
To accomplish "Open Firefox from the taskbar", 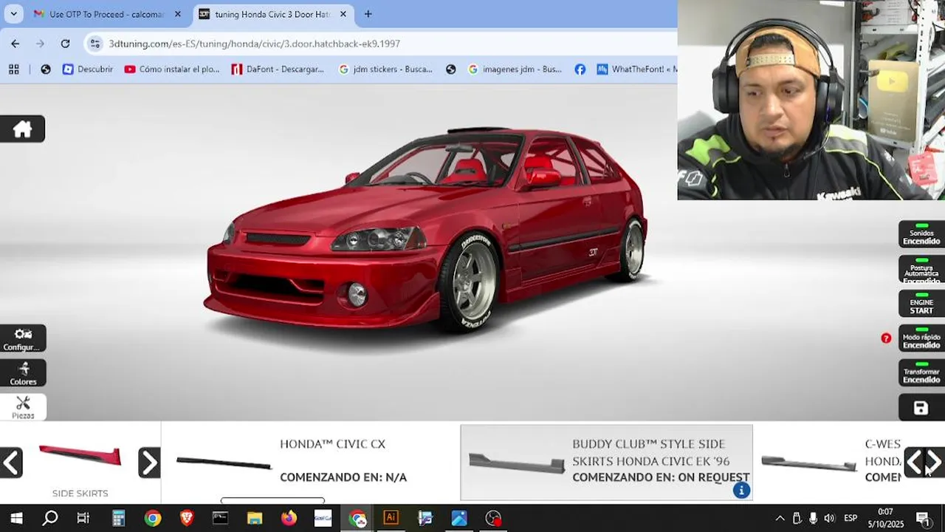I will pyautogui.click(x=289, y=518).
